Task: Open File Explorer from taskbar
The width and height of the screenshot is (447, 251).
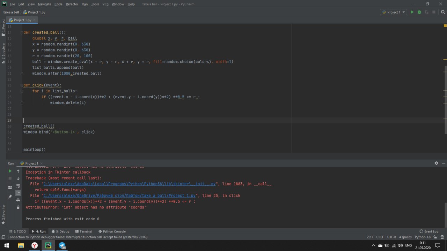Action: [21, 245]
